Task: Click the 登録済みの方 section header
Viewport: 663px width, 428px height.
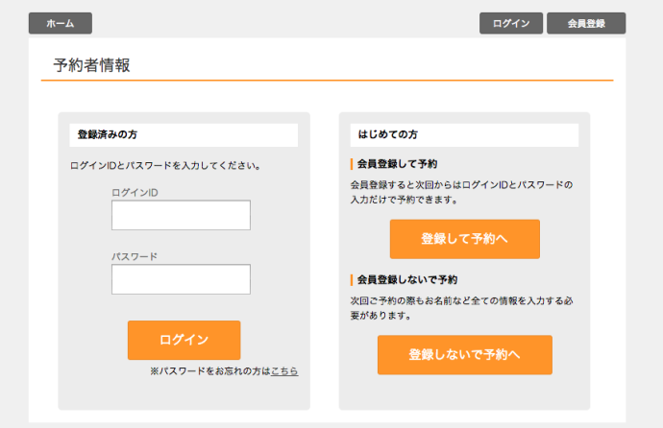Action: pyautogui.click(x=108, y=134)
